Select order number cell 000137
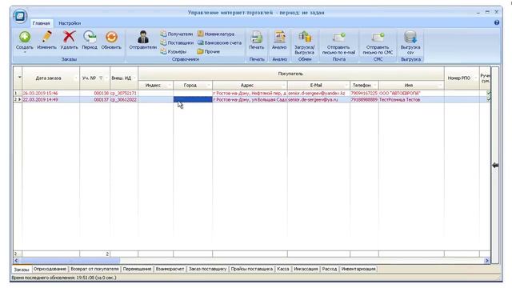The width and height of the screenshot is (512, 288). point(94,99)
